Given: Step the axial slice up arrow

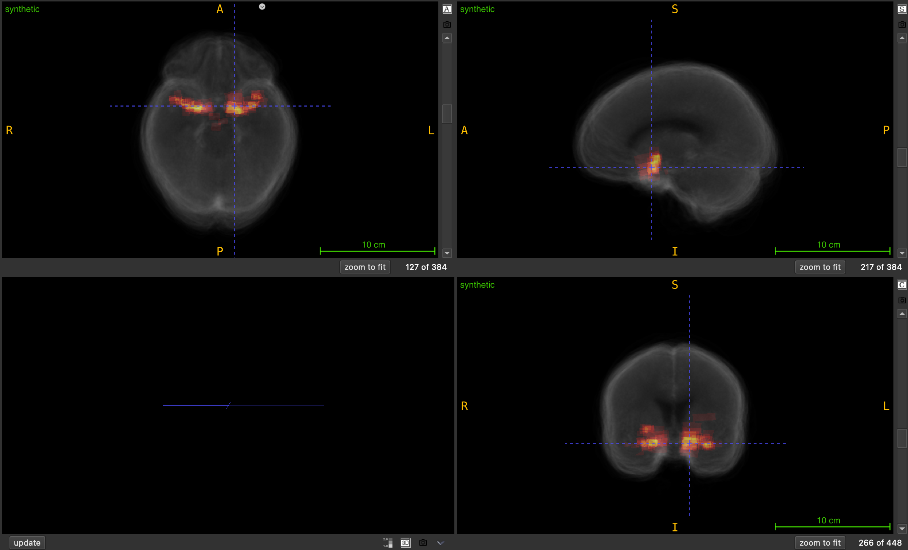Looking at the screenshot, I should (x=447, y=38).
